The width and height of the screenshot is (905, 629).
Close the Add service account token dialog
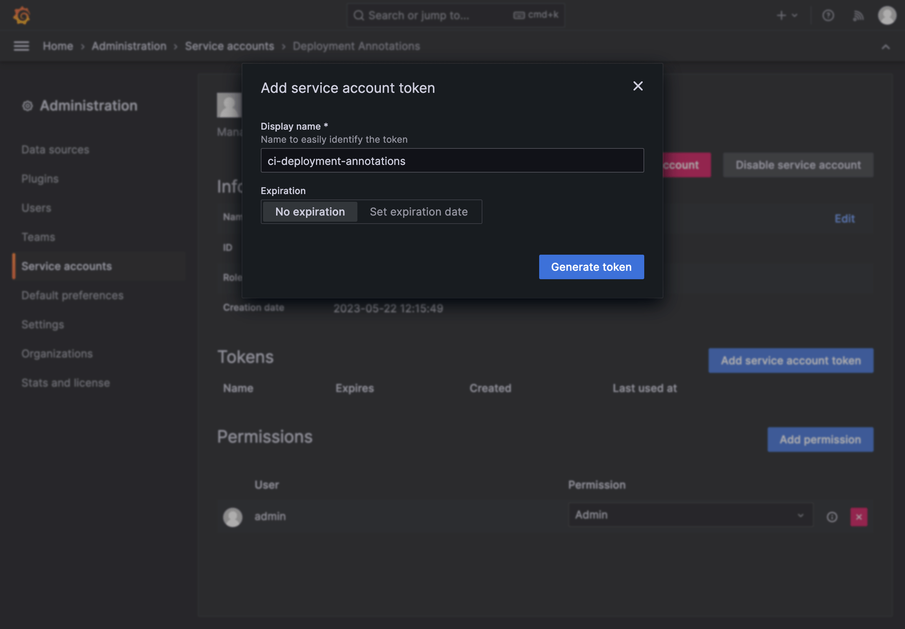(637, 86)
